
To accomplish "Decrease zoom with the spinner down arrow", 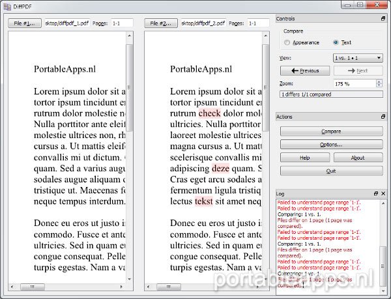I will click(x=379, y=86).
